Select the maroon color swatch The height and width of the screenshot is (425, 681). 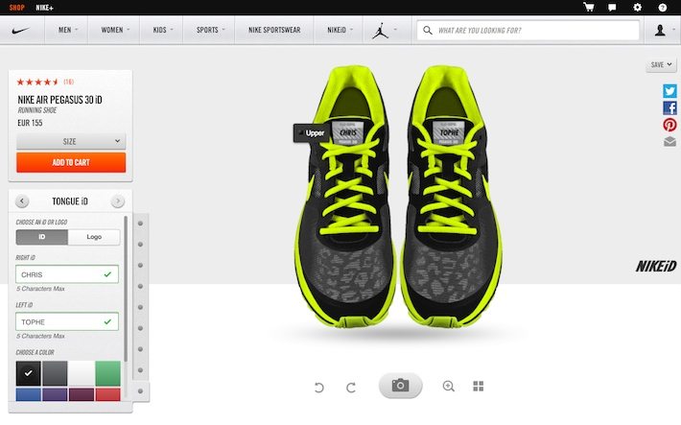82,394
